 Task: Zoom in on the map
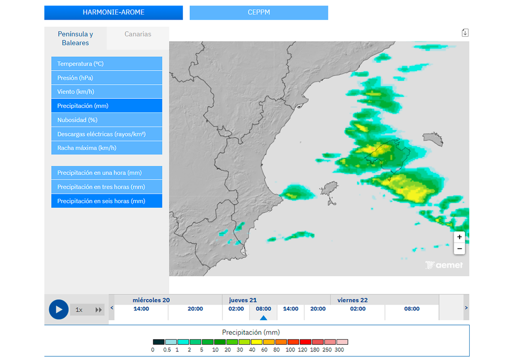[460, 237]
